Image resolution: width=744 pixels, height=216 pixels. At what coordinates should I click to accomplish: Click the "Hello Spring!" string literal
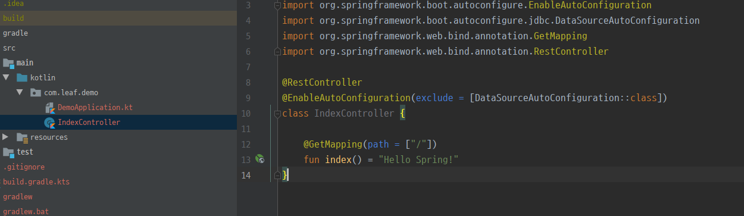click(x=418, y=160)
